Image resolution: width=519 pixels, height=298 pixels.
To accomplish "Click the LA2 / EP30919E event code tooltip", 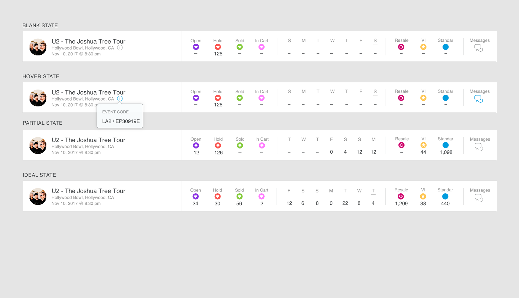I will pos(120,116).
